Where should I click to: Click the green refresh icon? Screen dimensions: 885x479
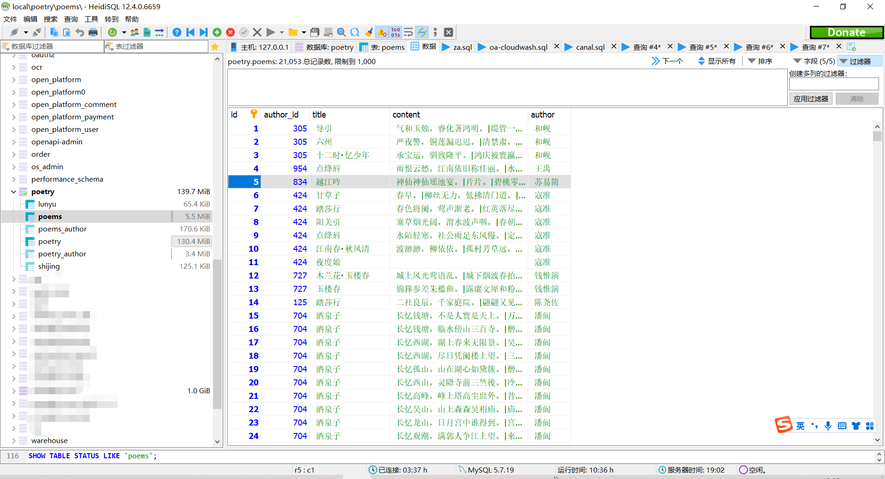click(112, 32)
